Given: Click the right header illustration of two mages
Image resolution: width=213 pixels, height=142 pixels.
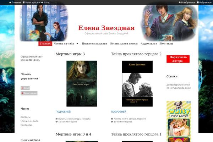Looking at the screenshot, I should pos(169,23).
